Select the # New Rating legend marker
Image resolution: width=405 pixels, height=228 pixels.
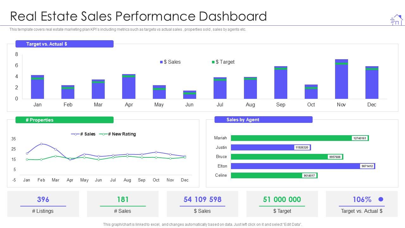coord(103,134)
